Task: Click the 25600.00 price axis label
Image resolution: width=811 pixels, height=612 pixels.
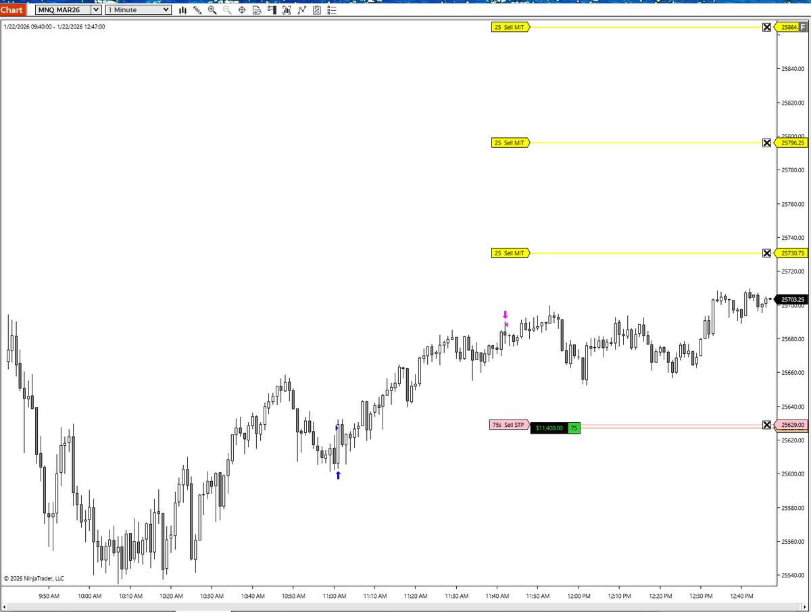Action: [x=793, y=474]
